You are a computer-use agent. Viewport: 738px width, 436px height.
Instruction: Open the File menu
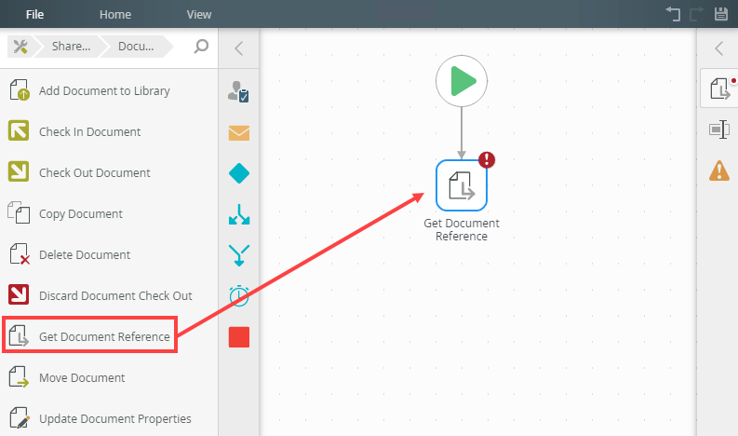click(x=34, y=15)
